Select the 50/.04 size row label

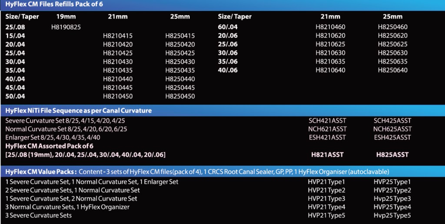[x=15, y=96]
